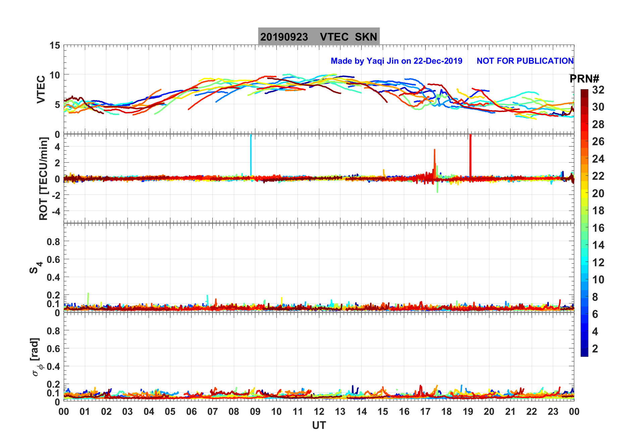Click colorbar tick label '2'

[x=595, y=348]
